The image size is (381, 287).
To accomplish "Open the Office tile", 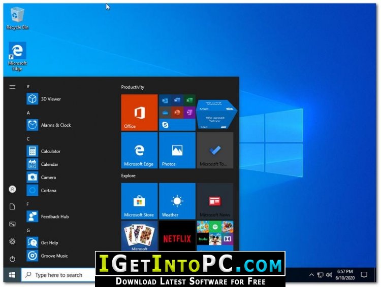I will pos(139,113).
